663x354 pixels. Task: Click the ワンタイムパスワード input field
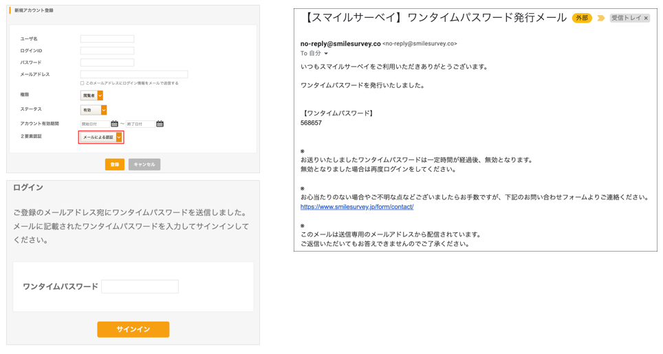pyautogui.click(x=140, y=287)
